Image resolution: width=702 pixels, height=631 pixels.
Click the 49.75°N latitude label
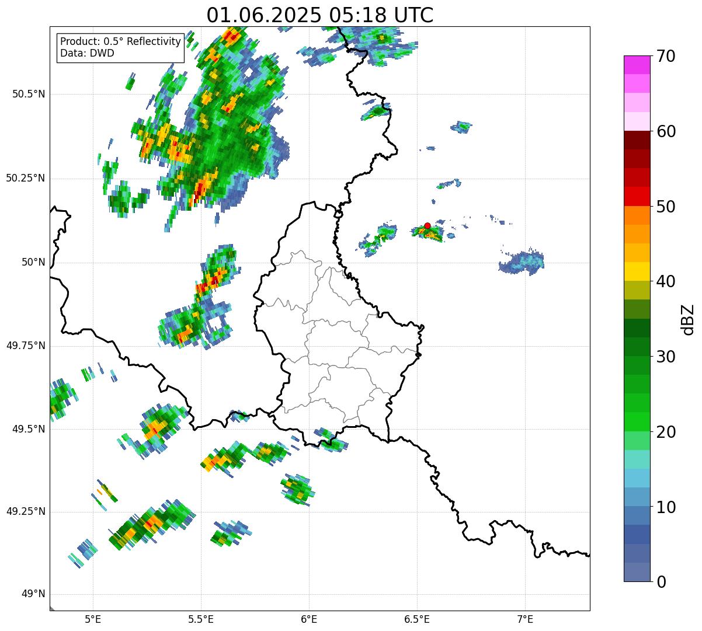click(25, 346)
